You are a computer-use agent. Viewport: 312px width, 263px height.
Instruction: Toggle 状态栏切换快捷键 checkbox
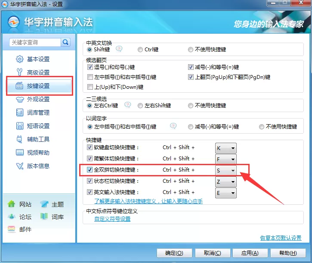(90, 181)
